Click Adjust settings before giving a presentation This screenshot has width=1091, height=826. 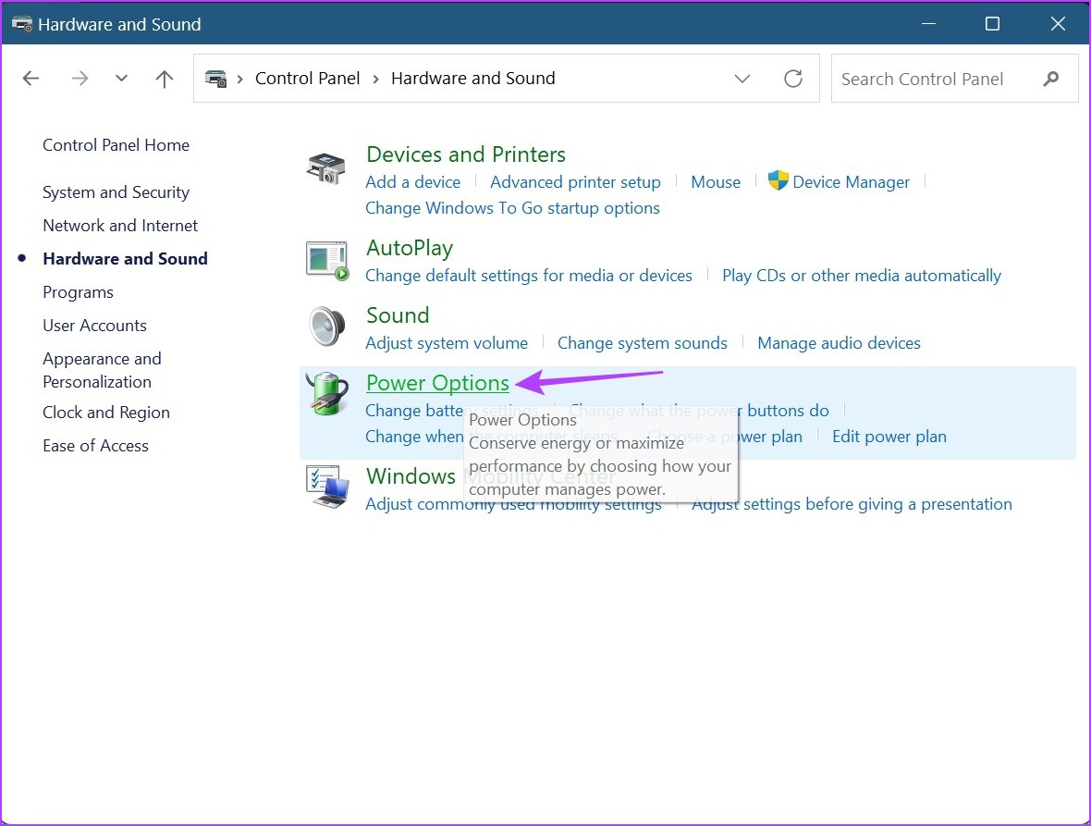[x=852, y=504]
